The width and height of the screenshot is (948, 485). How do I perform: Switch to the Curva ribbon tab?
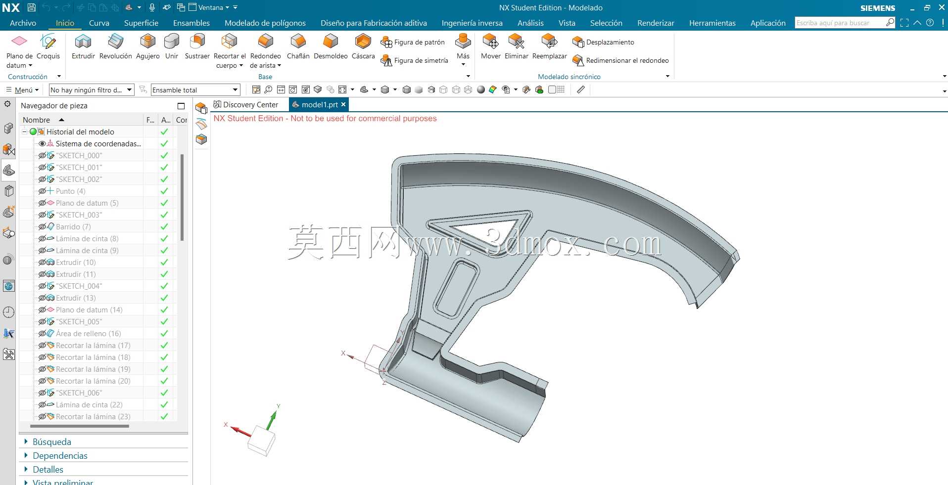(x=99, y=23)
